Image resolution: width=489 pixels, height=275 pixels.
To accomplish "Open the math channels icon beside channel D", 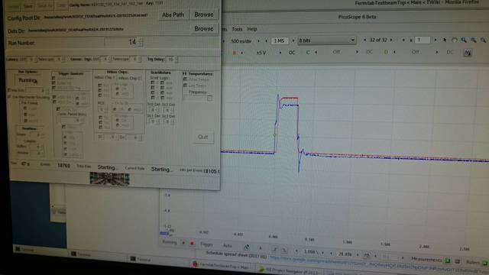I will point(467,53).
